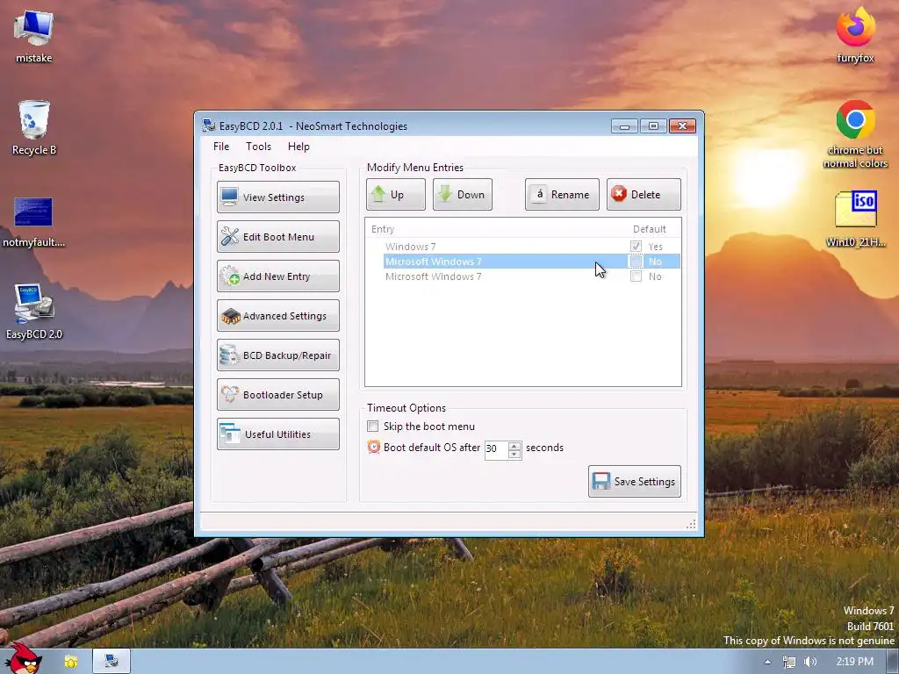Image resolution: width=899 pixels, height=674 pixels.
Task: Enable Skip the boot menu checkbox
Action: click(372, 427)
